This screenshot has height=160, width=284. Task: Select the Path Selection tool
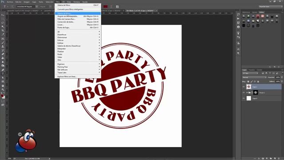coord(3,78)
